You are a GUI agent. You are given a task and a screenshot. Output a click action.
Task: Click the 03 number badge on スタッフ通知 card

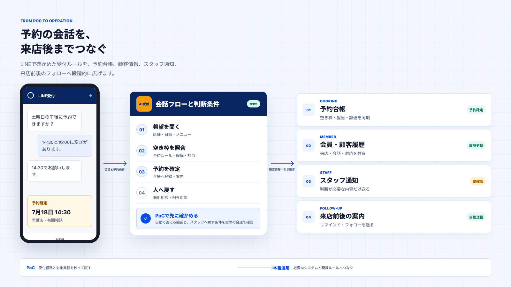tap(309, 181)
